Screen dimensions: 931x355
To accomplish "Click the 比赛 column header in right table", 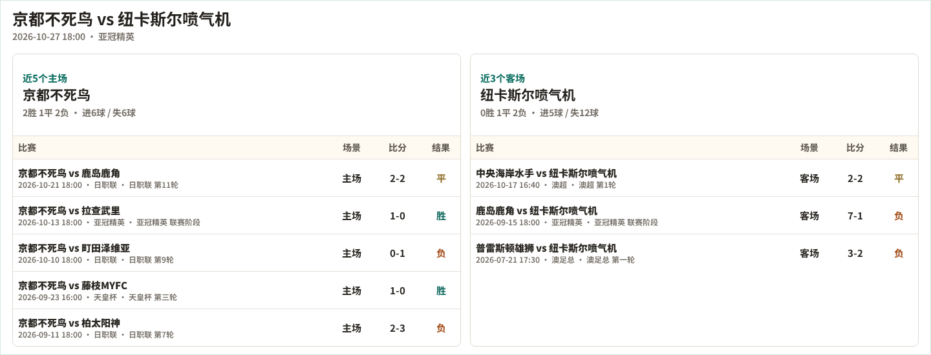I will click(485, 148).
